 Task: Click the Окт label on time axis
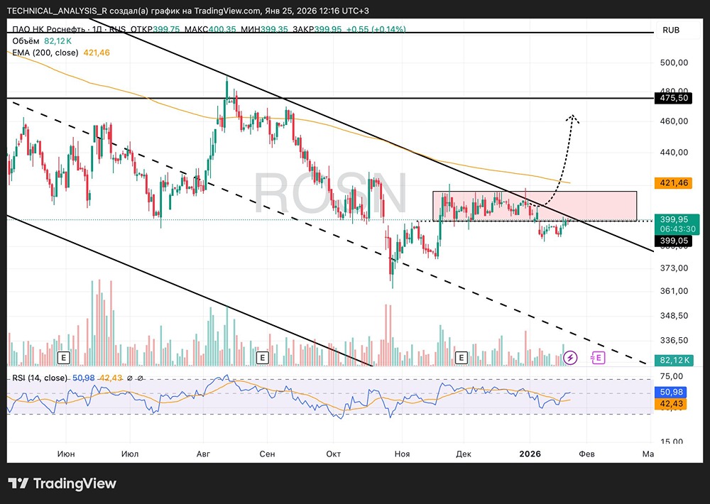pyautogui.click(x=333, y=454)
